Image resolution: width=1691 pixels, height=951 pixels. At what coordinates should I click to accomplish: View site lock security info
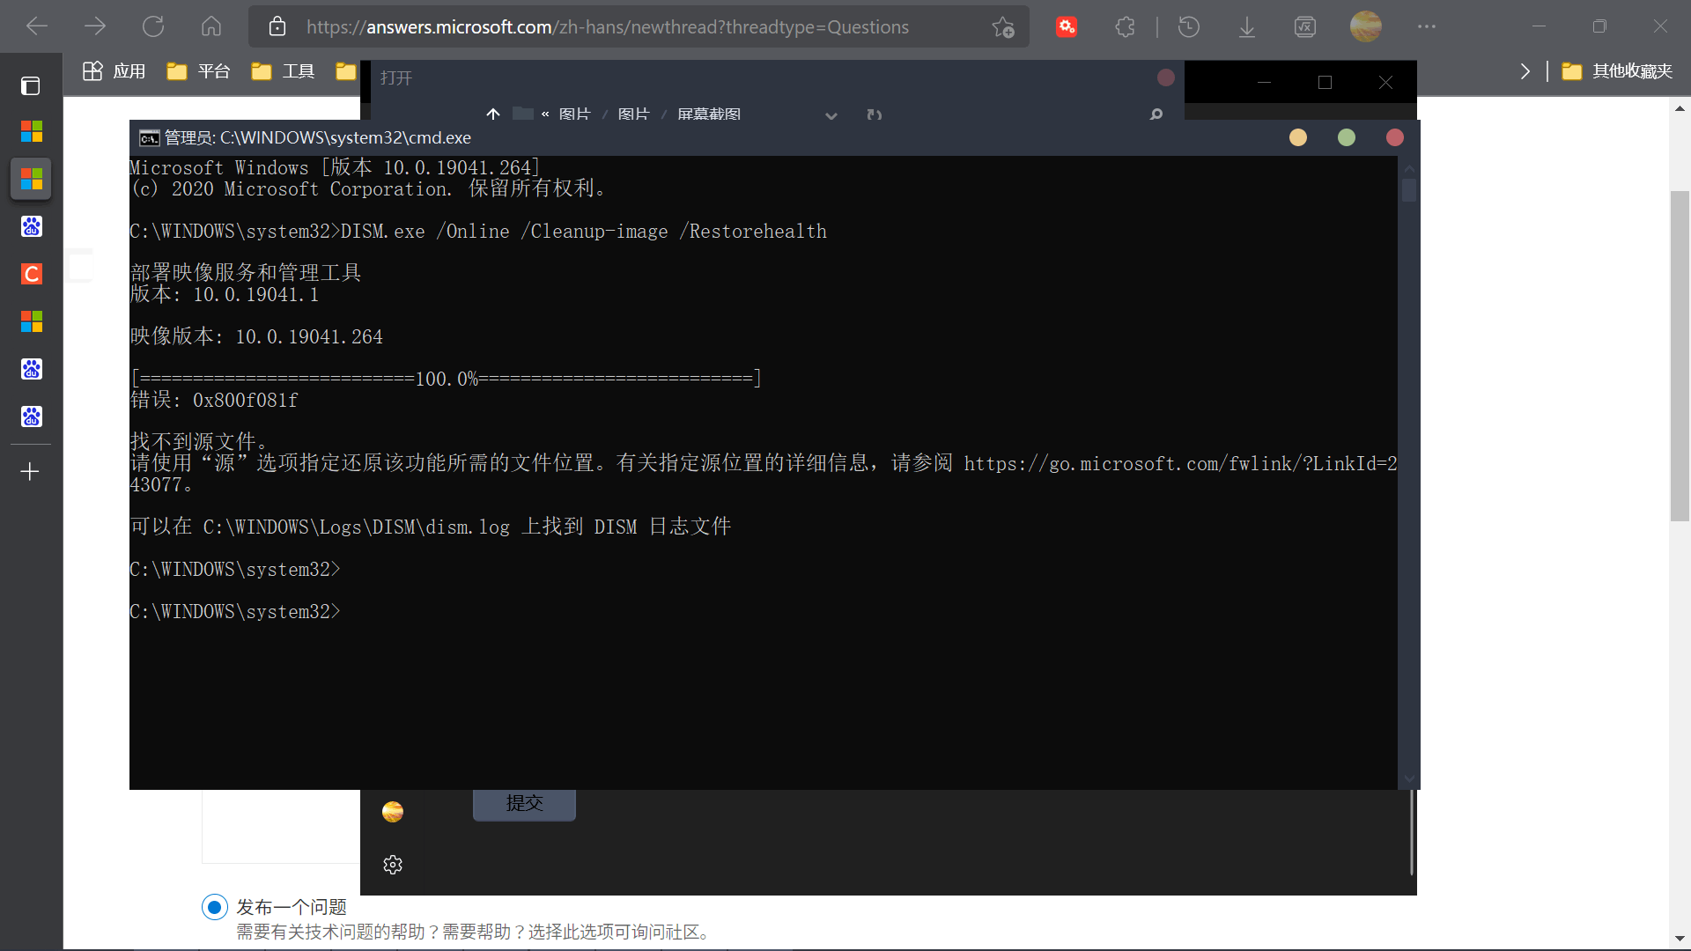point(277,26)
